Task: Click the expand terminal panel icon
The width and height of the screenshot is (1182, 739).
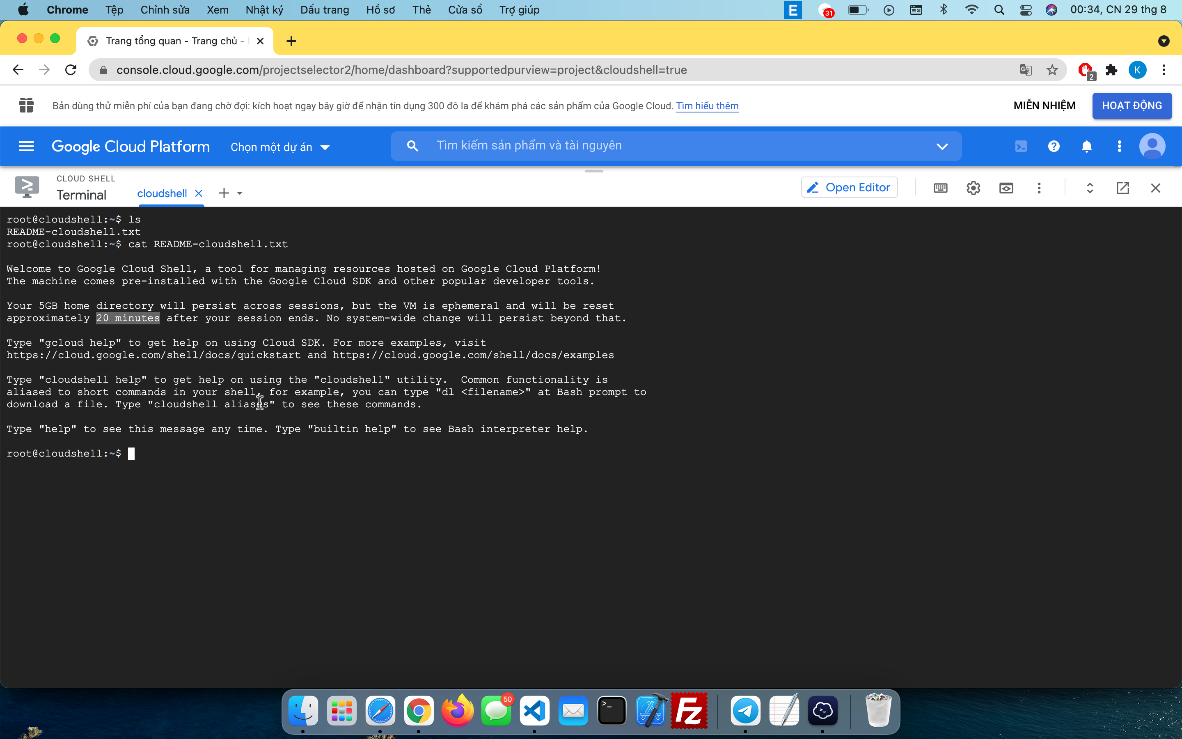Action: coord(1091,187)
